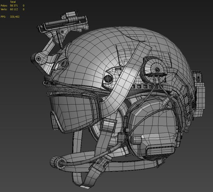This screenshot has width=213, height=192.
Task: Select the small round vent on helmet side
Action: point(107,78)
